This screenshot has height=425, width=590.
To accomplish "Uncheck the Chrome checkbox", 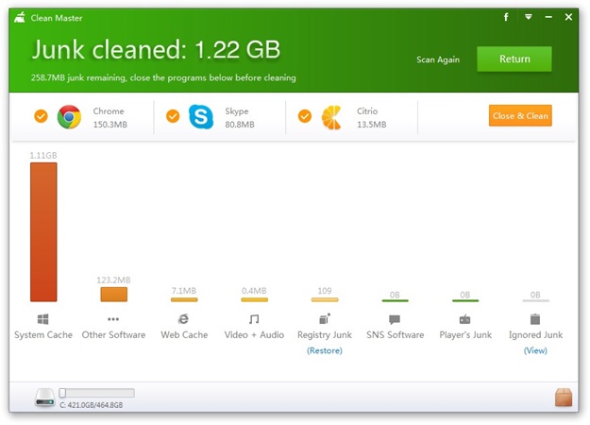I will pyautogui.click(x=41, y=116).
